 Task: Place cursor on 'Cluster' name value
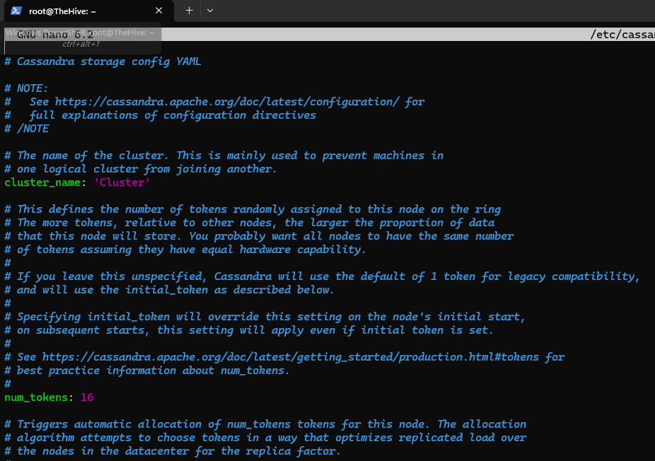[x=122, y=182]
